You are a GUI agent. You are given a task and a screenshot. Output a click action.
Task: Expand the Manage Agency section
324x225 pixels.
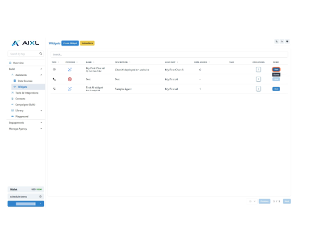41,129
